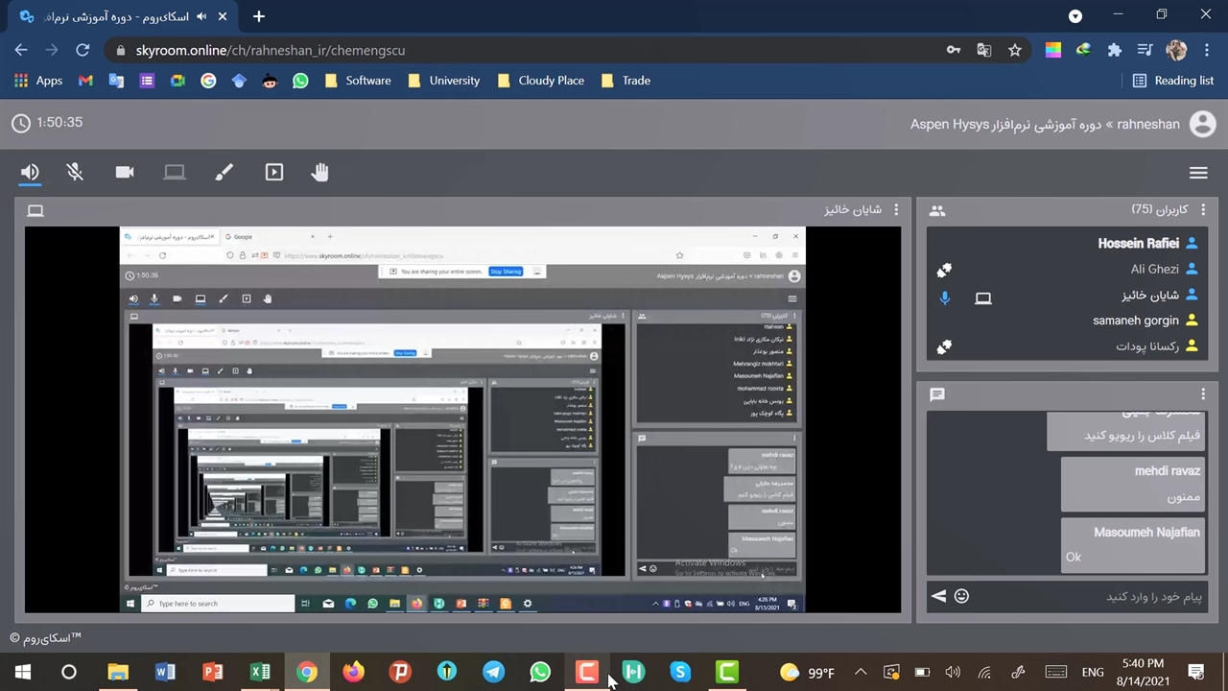Send the chat message with arrow icon

938,597
